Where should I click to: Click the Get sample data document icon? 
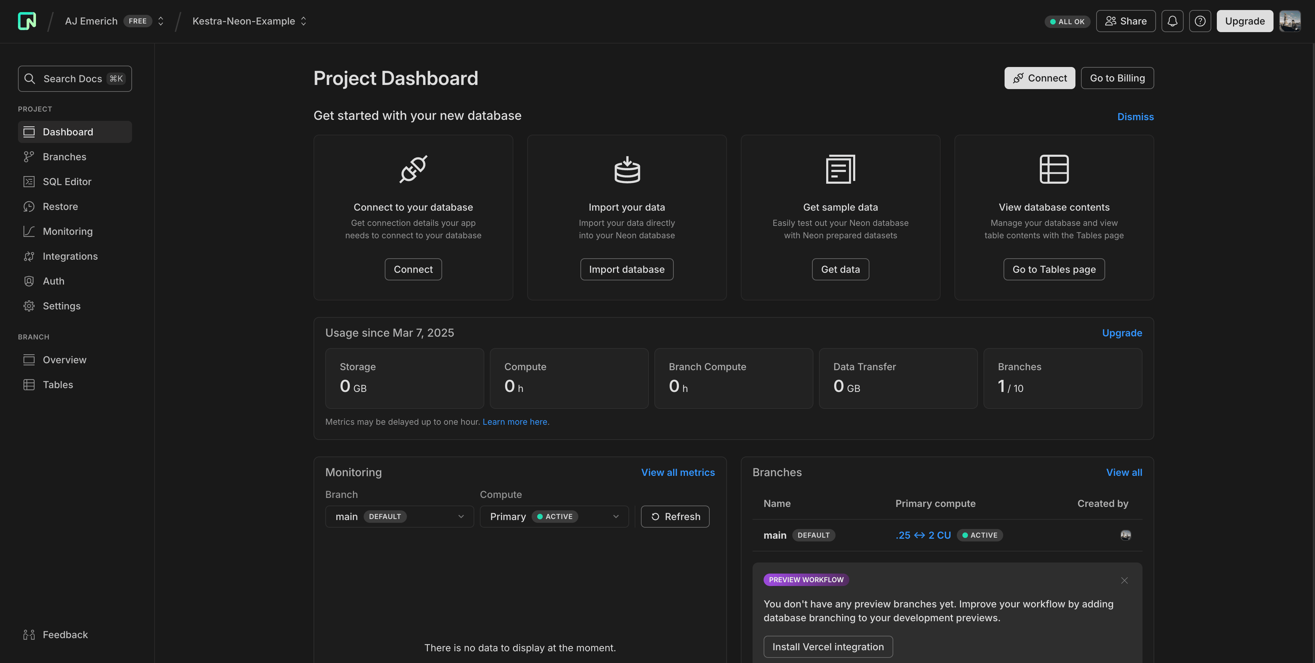840,169
